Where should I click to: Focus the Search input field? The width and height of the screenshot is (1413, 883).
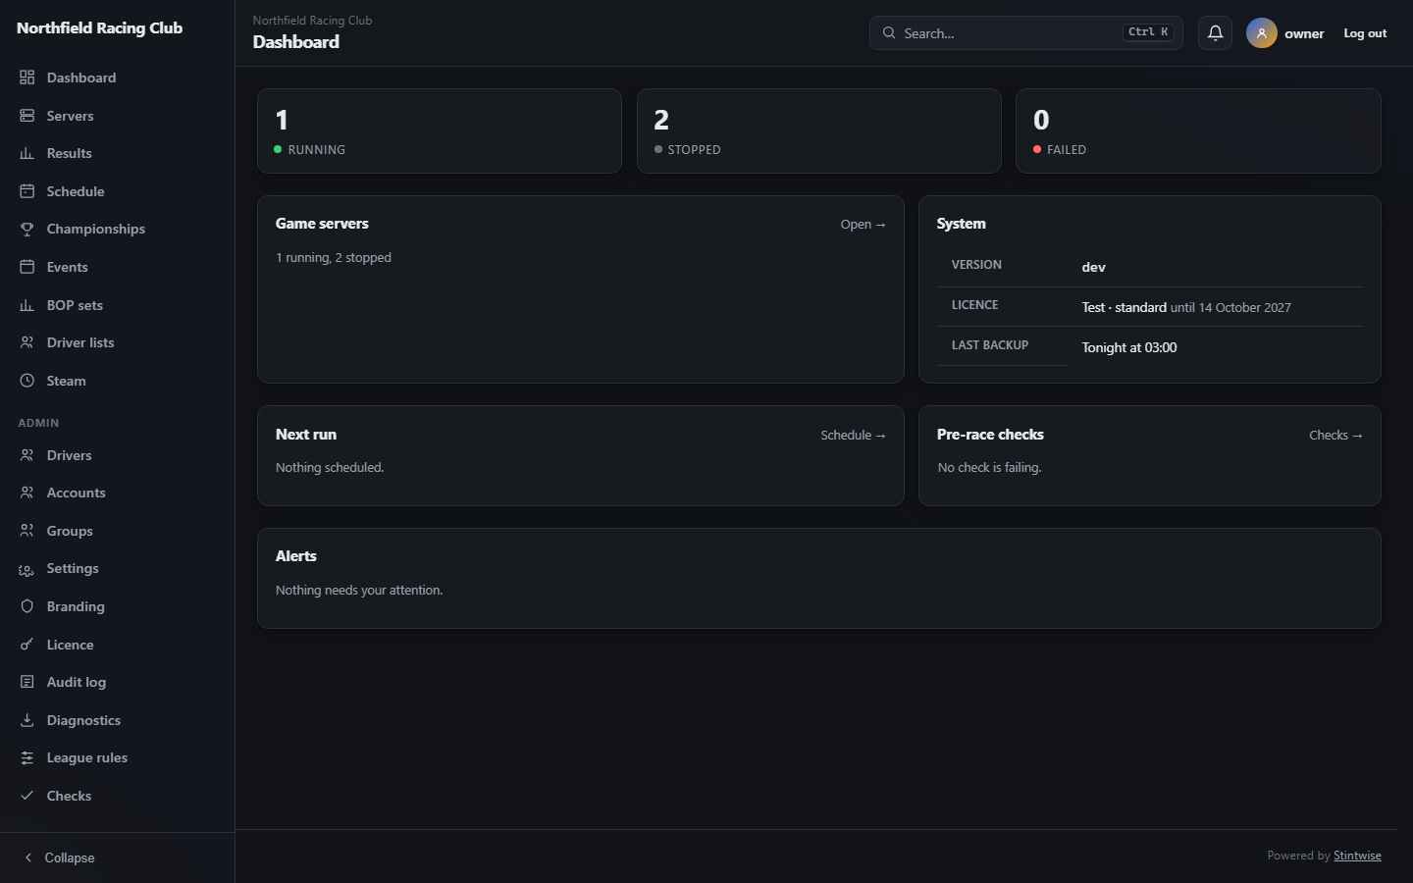1026,33
